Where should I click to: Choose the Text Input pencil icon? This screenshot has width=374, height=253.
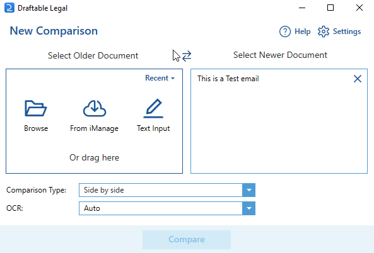153,108
